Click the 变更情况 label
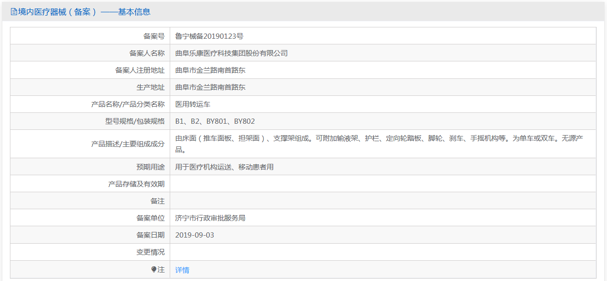The width and height of the screenshot is (607, 281). pyautogui.click(x=150, y=252)
